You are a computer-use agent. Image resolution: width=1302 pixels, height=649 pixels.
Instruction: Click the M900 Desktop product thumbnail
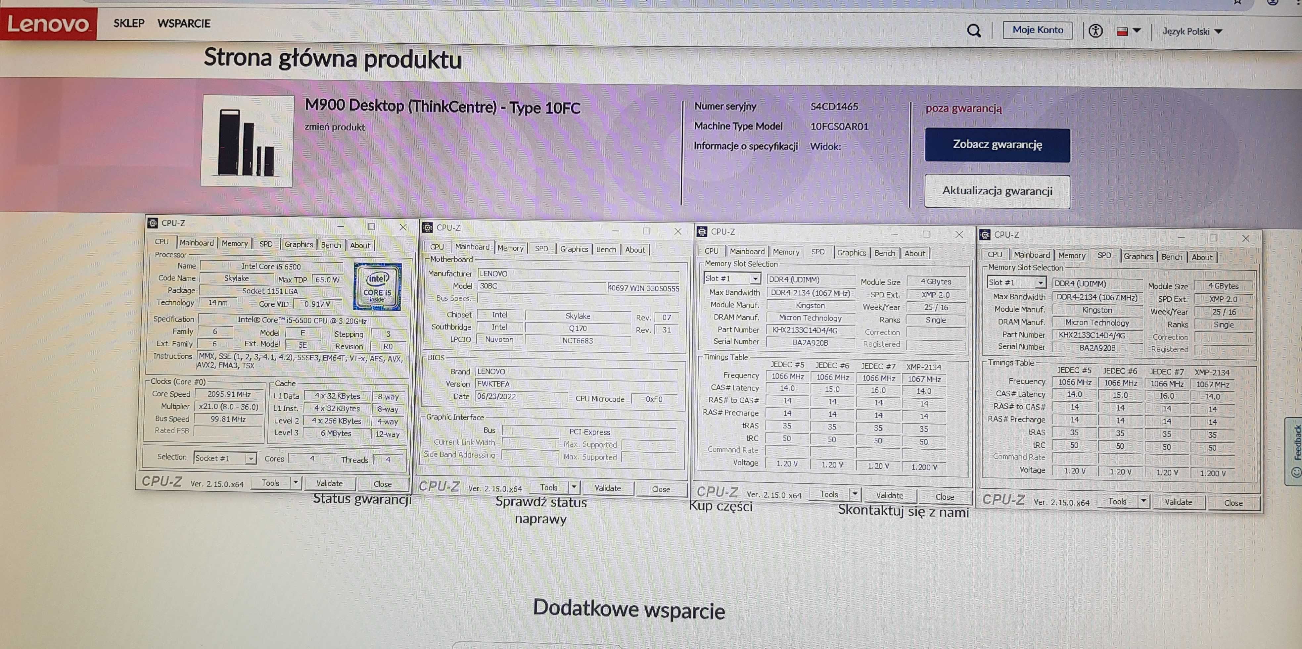[247, 141]
